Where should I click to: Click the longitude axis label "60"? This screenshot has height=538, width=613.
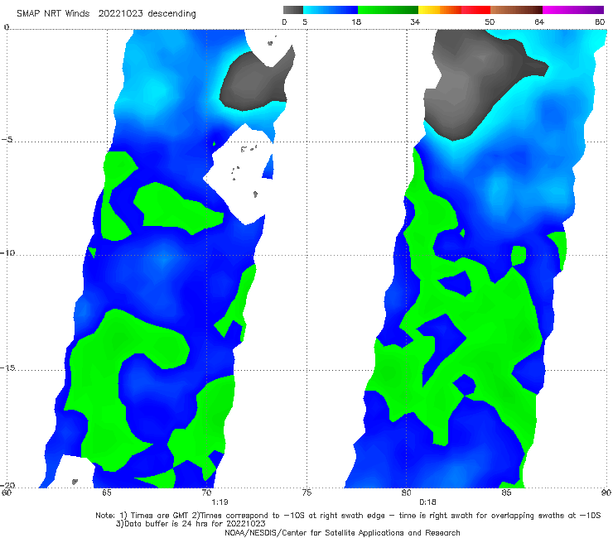7,492
